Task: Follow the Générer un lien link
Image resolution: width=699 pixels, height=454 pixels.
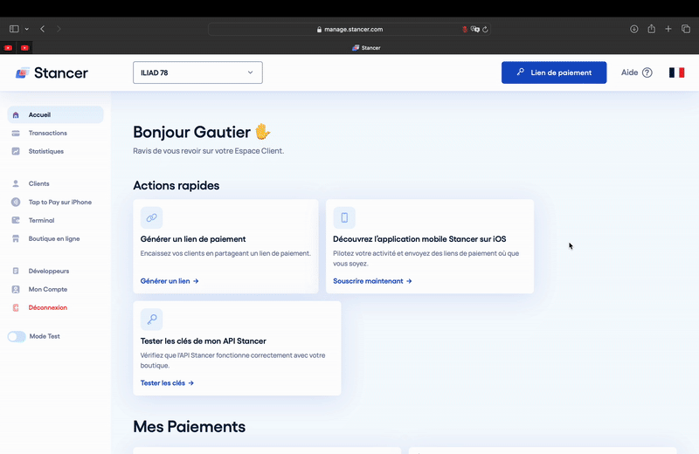Action: click(170, 281)
